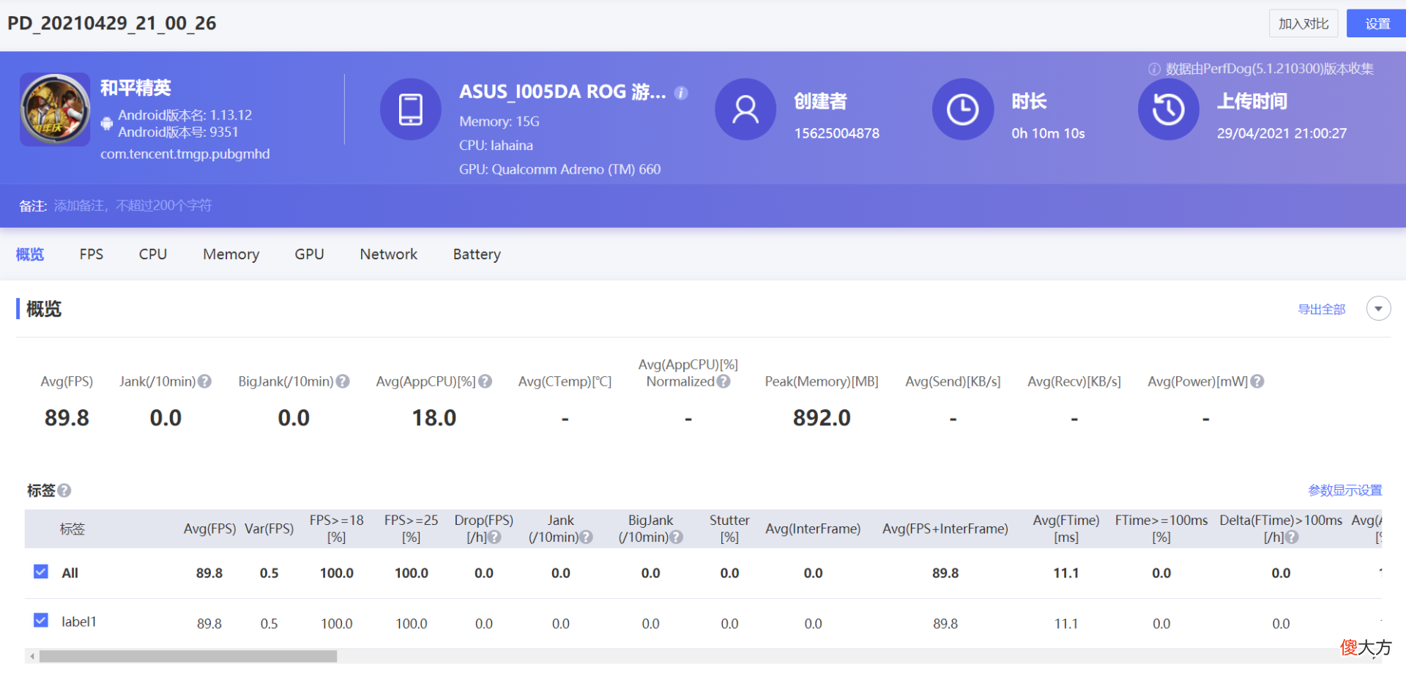Click the notes input field 添加备注
1406x675 pixels.
pyautogui.click(x=133, y=206)
